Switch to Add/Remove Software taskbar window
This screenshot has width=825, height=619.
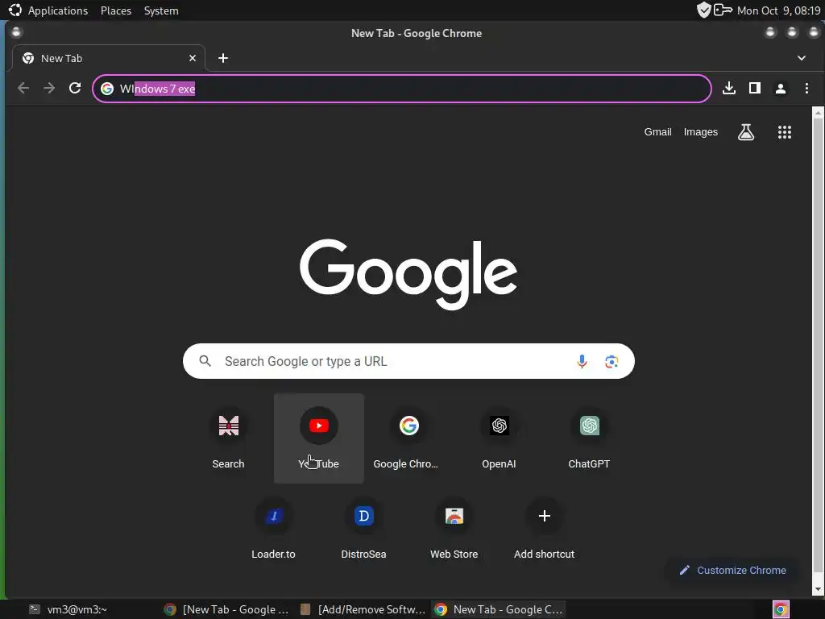362,609
